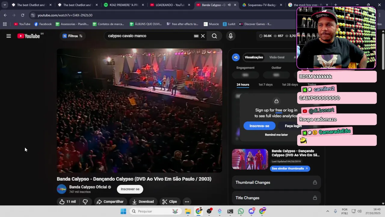The width and height of the screenshot is (385, 217).
Task: Select the Visão Geral analytics tab
Action: point(277,57)
